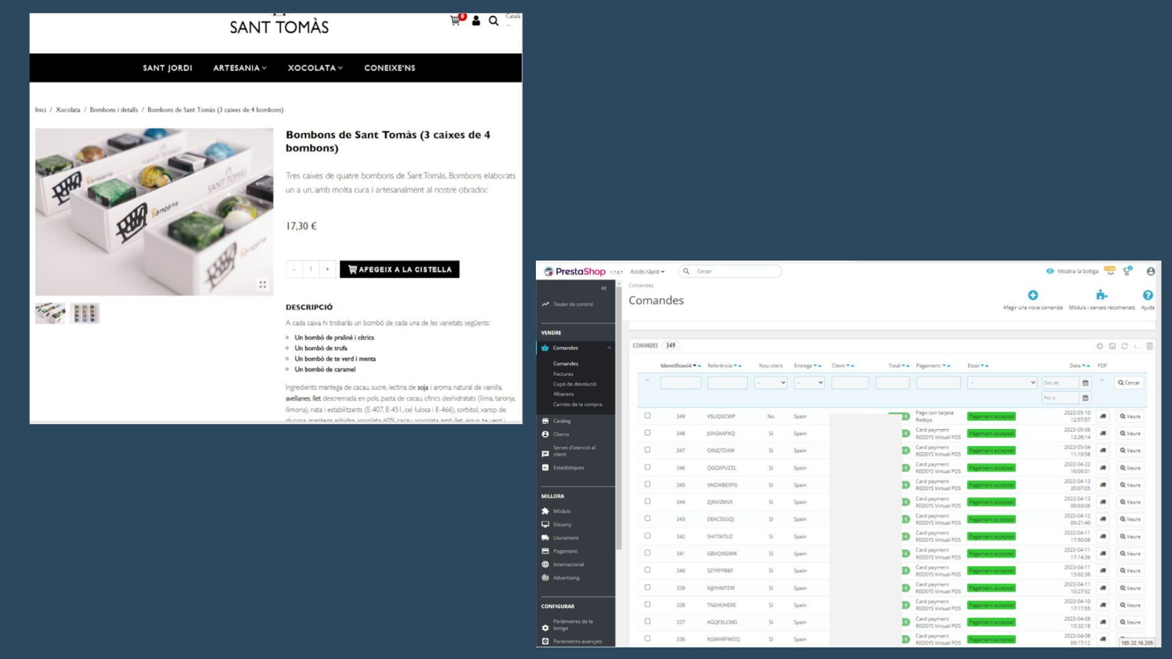Click the Ajuda help question-mark icon
The width and height of the screenshot is (1172, 659).
pos(1148,295)
